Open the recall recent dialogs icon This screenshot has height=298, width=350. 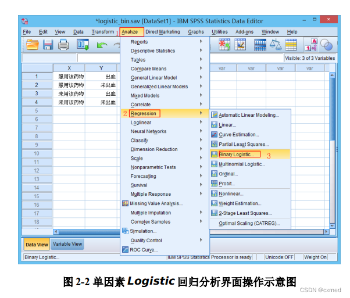click(83, 44)
